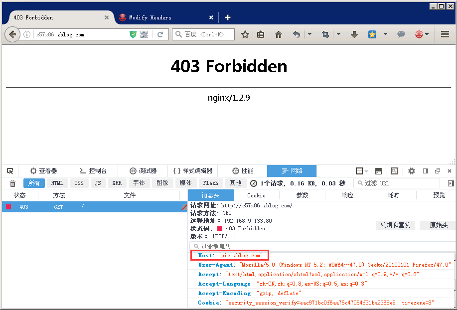457x310 pixels.
Task: Click the 原始头 button
Action: pyautogui.click(x=439, y=225)
